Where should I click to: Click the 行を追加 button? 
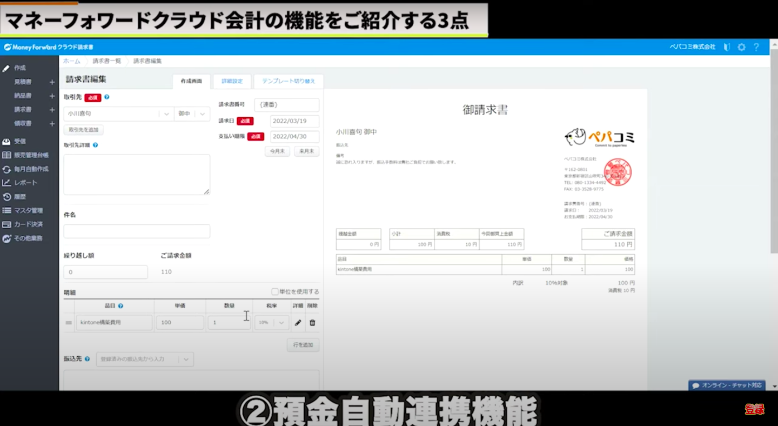coord(303,345)
